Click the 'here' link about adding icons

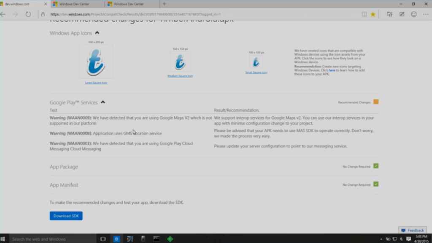332,70
